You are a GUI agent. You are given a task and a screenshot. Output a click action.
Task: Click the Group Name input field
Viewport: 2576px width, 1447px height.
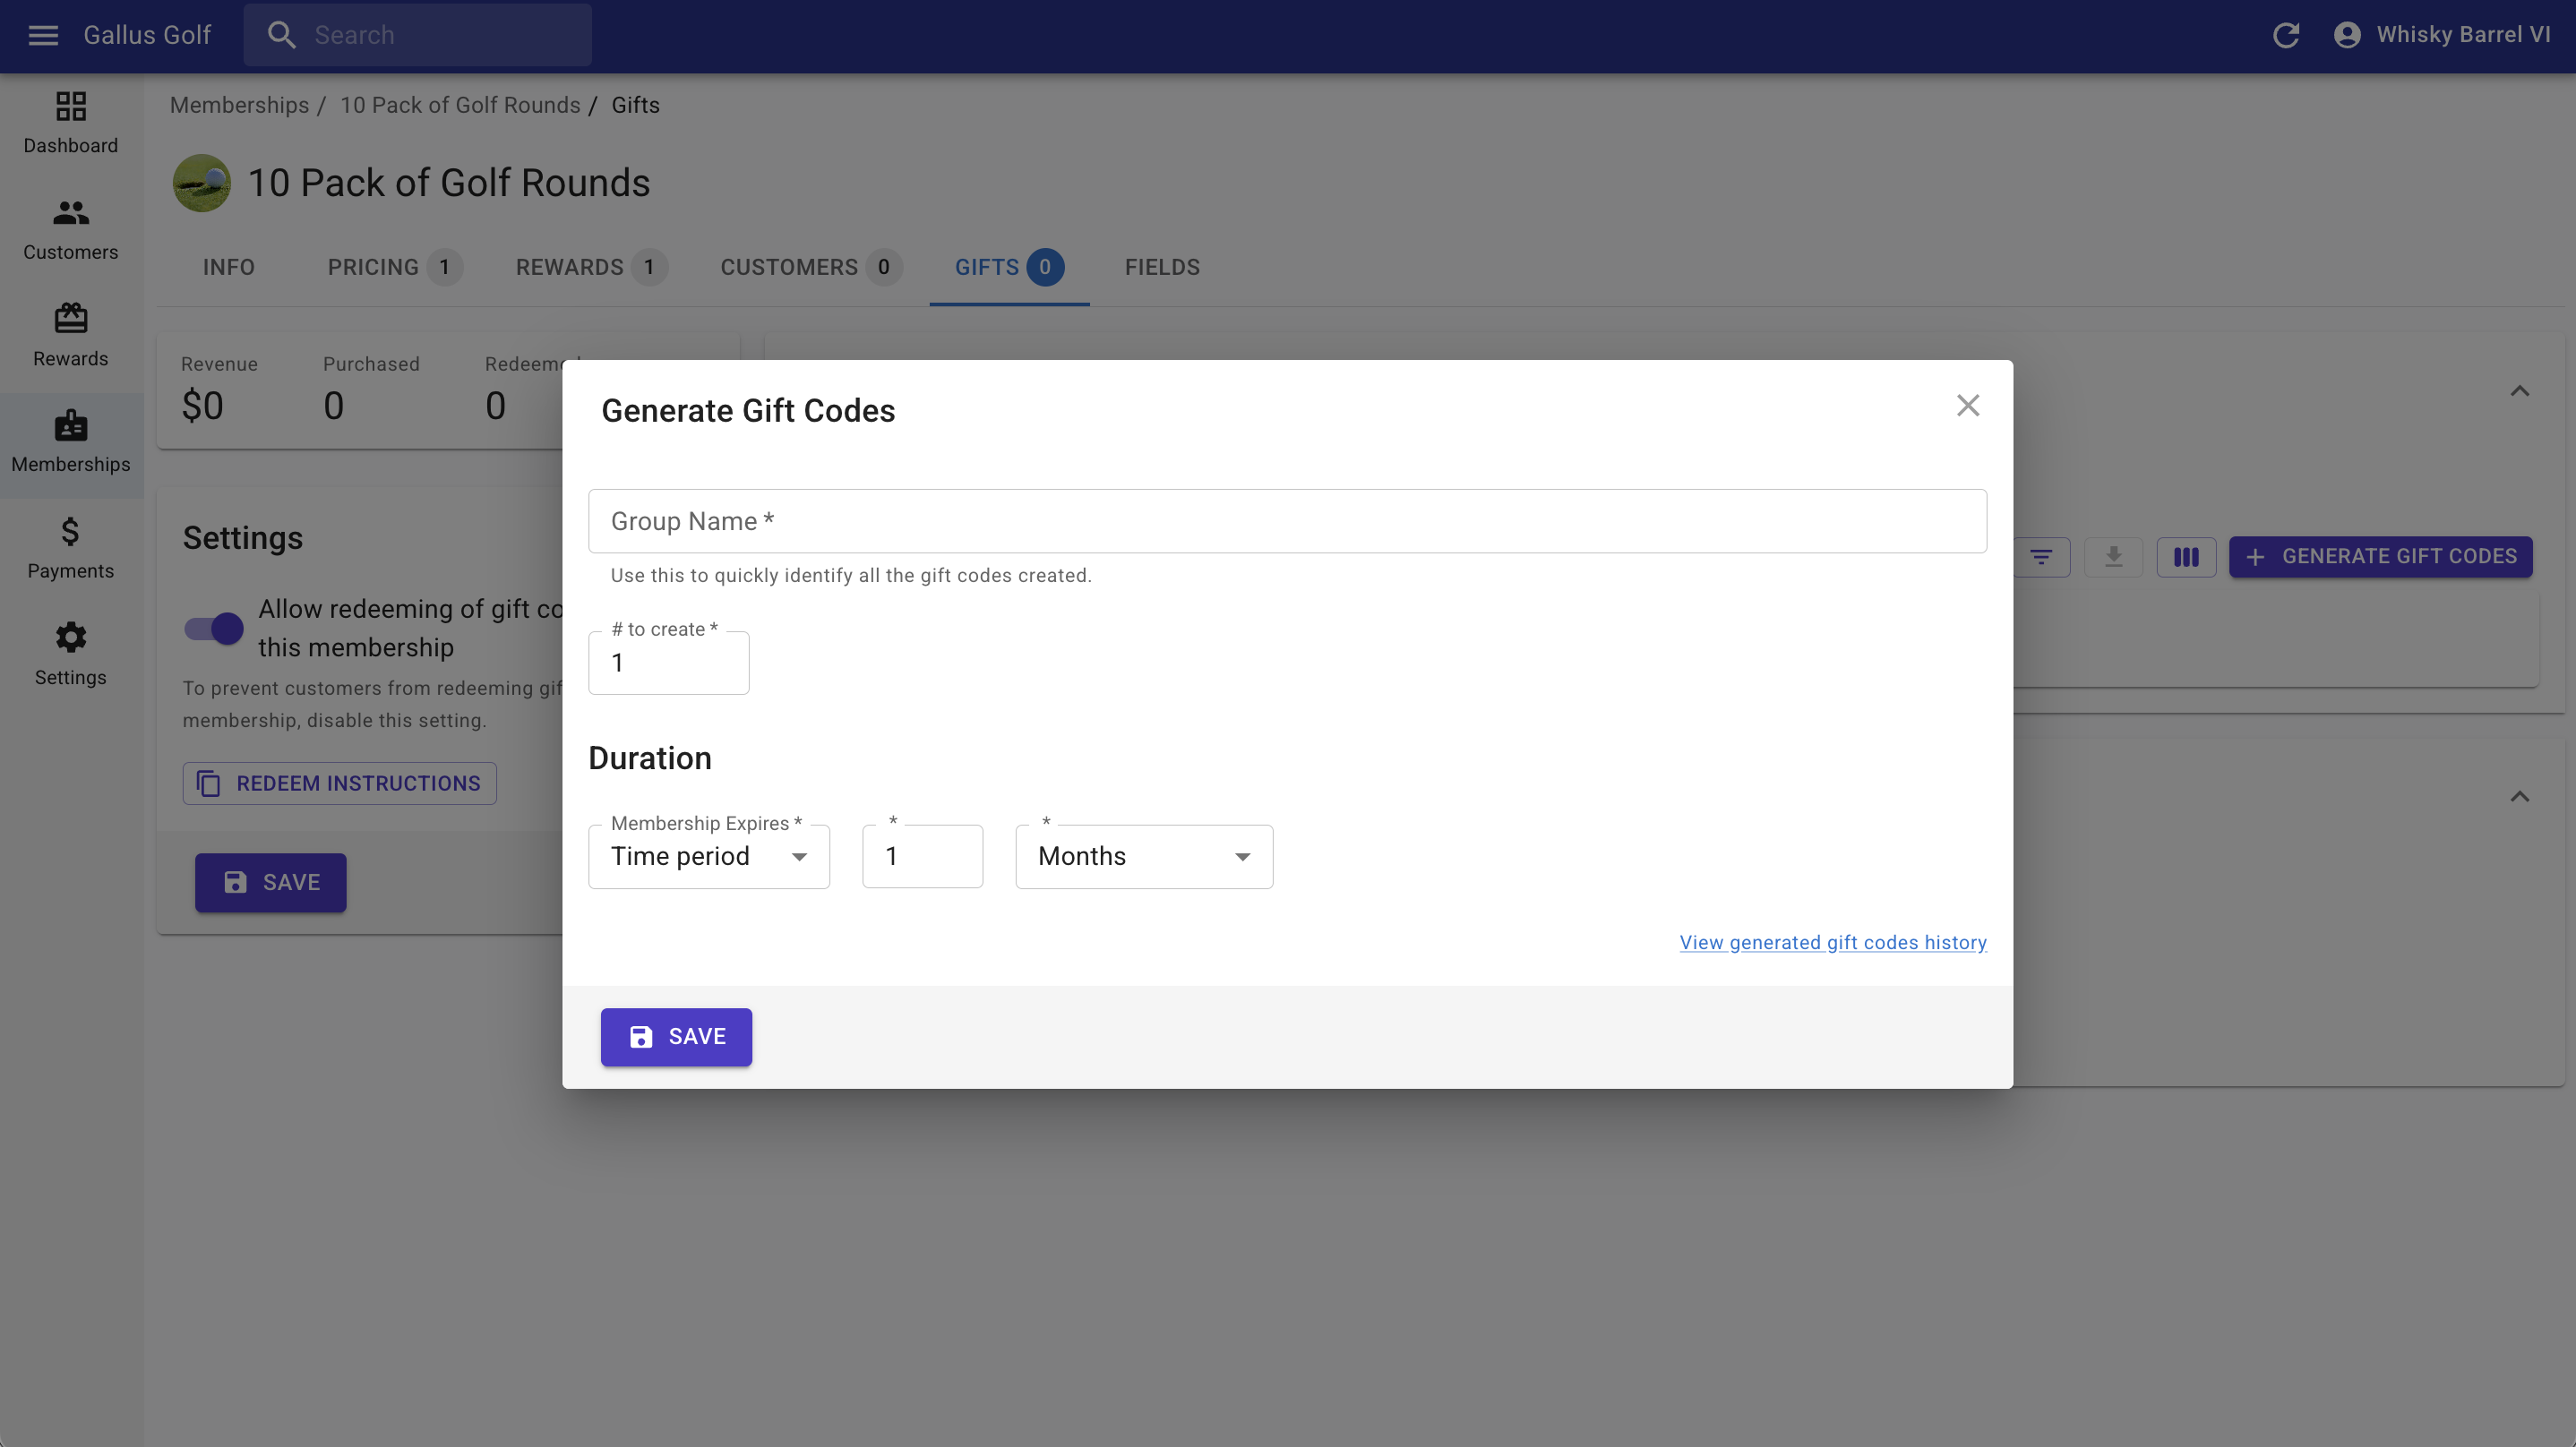pyautogui.click(x=1286, y=521)
